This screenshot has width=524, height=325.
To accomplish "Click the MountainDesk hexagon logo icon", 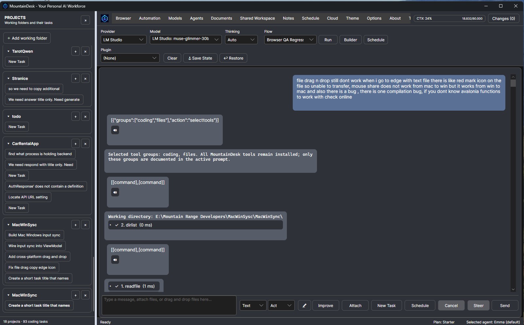I will tap(105, 19).
